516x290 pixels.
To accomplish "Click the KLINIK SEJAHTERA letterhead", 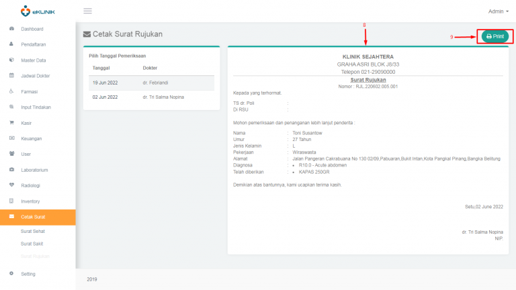I will click(x=368, y=57).
